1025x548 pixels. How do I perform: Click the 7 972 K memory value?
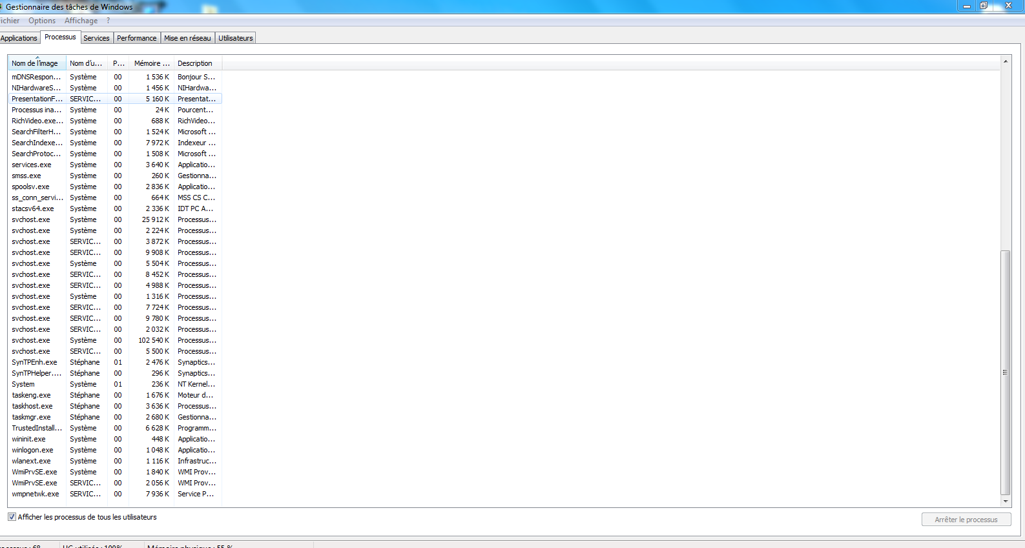point(157,143)
